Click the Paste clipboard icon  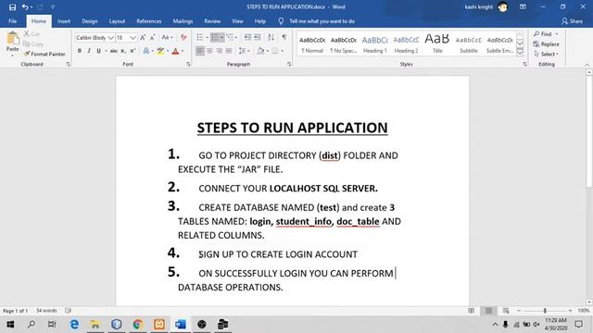pyautogui.click(x=12, y=39)
